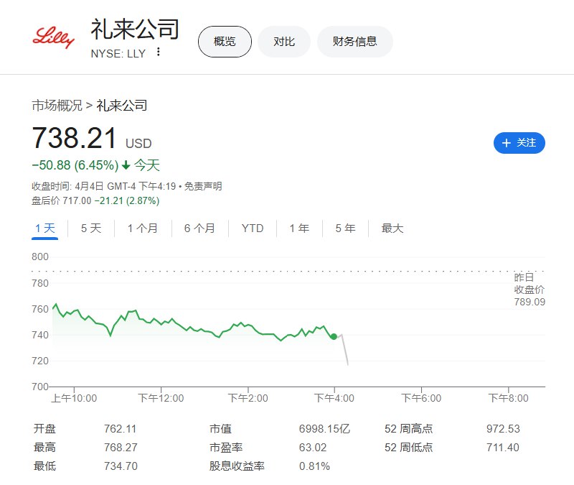Image resolution: width=574 pixels, height=485 pixels.
Task: Switch to the 对比 compare tab
Action: point(284,42)
